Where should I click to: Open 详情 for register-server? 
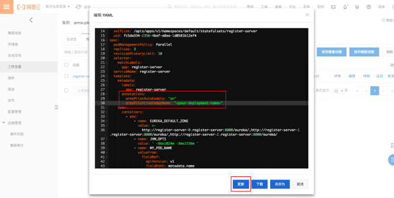point(337,76)
